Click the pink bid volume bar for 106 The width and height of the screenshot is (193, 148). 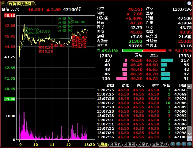click(122, 79)
